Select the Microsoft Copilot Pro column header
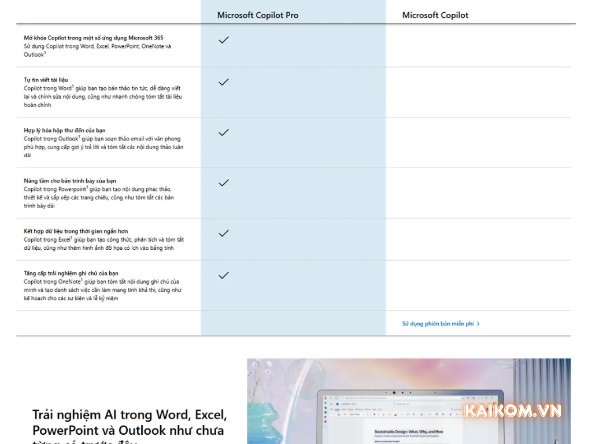This screenshot has height=444, width=592. click(257, 15)
